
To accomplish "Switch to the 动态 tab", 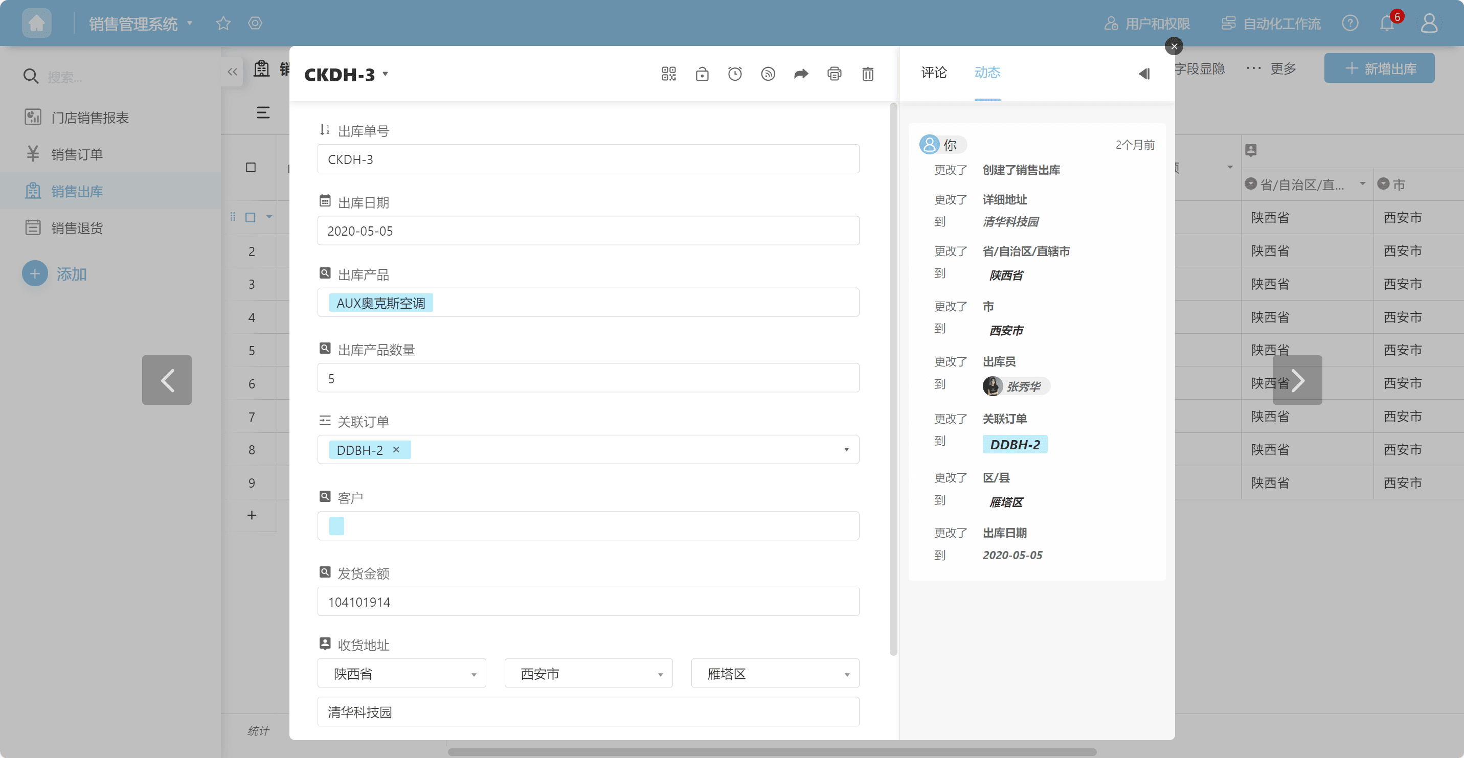I will click(x=987, y=72).
